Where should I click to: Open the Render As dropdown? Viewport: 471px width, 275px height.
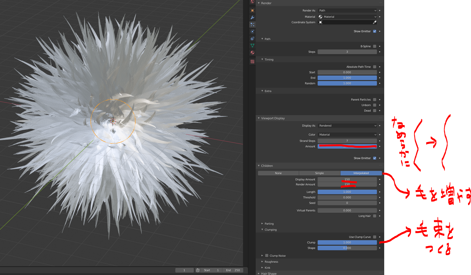pyautogui.click(x=347, y=11)
